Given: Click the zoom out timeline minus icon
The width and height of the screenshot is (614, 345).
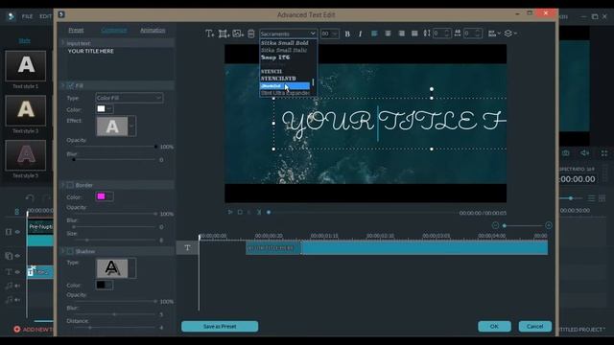Looking at the screenshot, I should [x=495, y=225].
